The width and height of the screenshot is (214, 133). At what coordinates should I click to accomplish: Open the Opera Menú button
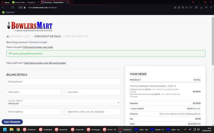coord(5,2)
